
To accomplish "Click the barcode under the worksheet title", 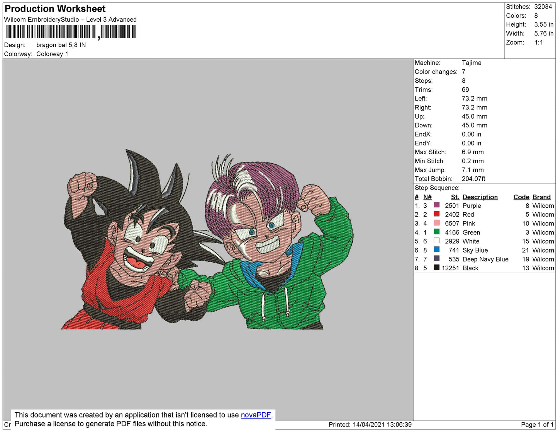I will click(x=71, y=32).
